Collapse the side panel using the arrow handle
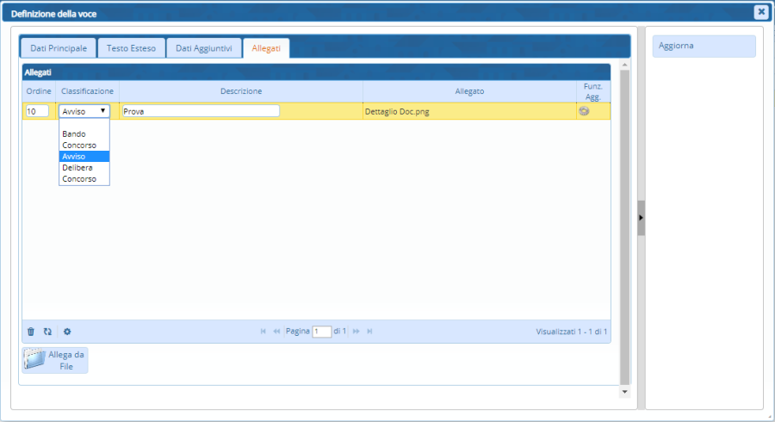Screen dimensions: 775x422 [x=641, y=218]
